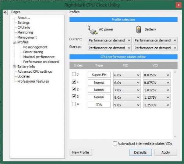The height and width of the screenshot is (164, 184).
Task: Enable the index 0 SuperLFM state checkbox
Action: 74,74
